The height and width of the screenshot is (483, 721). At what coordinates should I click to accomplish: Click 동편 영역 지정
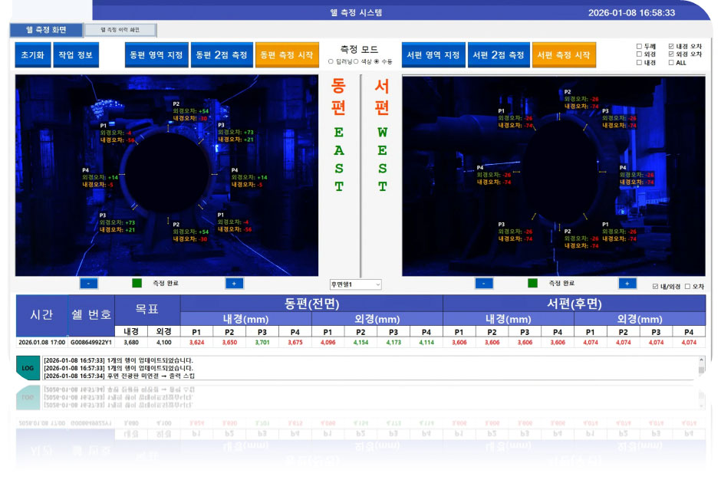[x=156, y=54]
